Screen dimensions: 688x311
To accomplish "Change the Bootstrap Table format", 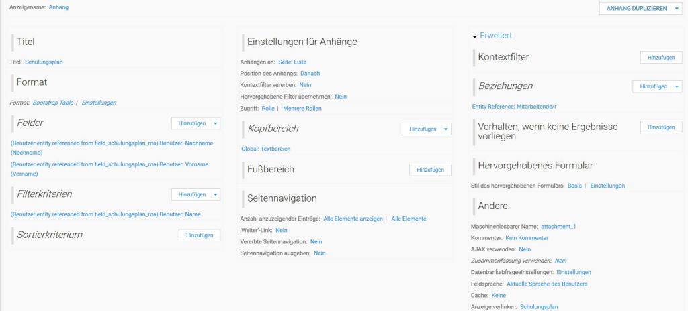I will coord(53,103).
